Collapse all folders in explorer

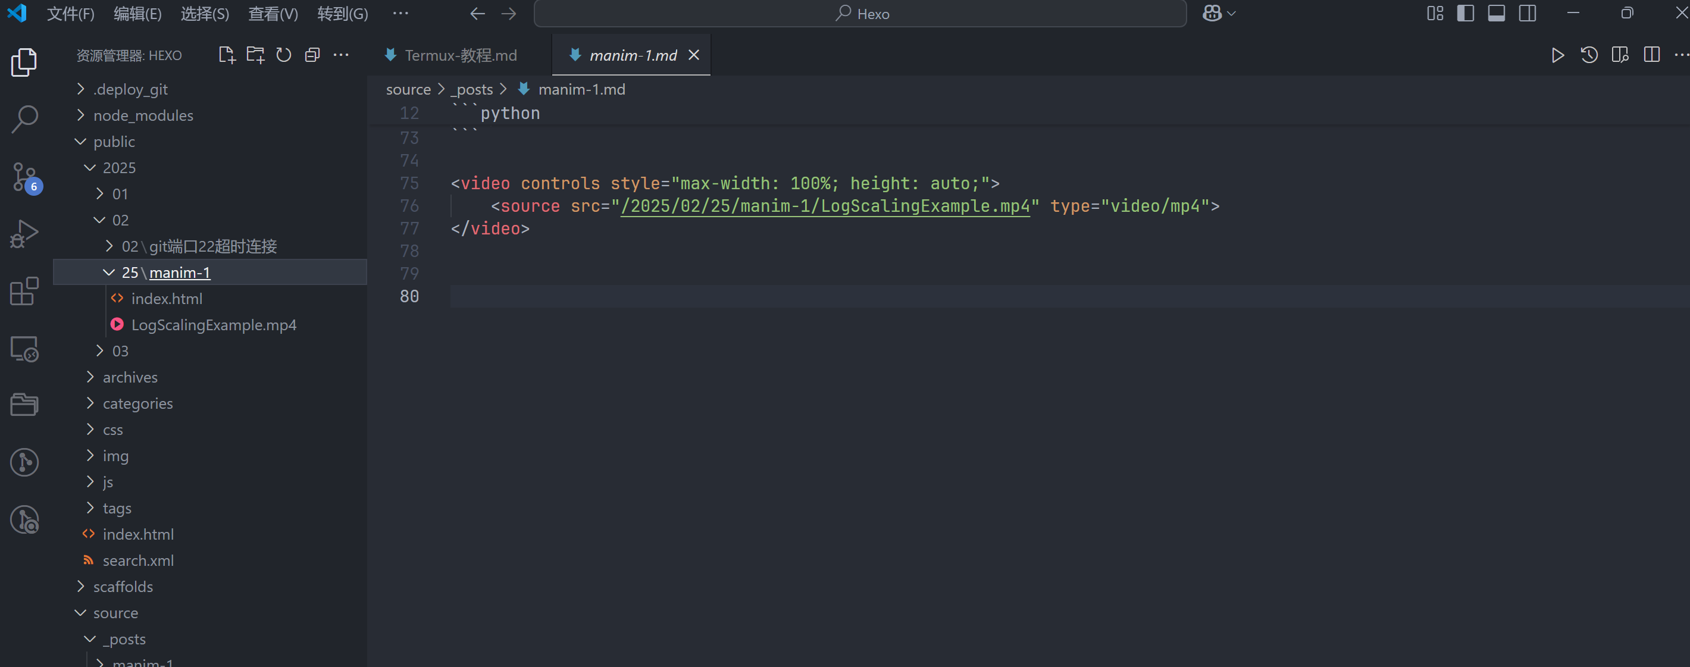pyautogui.click(x=312, y=55)
